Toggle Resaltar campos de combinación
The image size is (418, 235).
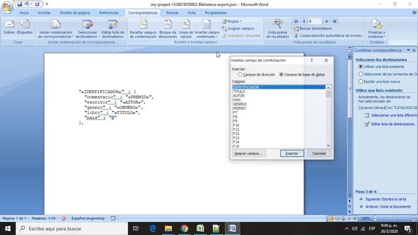pyautogui.click(x=143, y=29)
